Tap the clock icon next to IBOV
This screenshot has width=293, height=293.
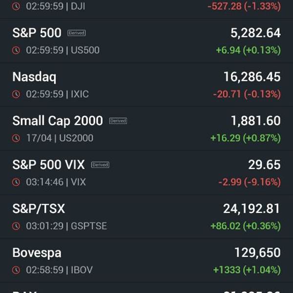pyautogui.click(x=16, y=270)
